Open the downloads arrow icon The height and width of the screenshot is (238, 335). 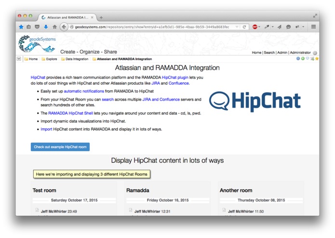(x=46, y=27)
